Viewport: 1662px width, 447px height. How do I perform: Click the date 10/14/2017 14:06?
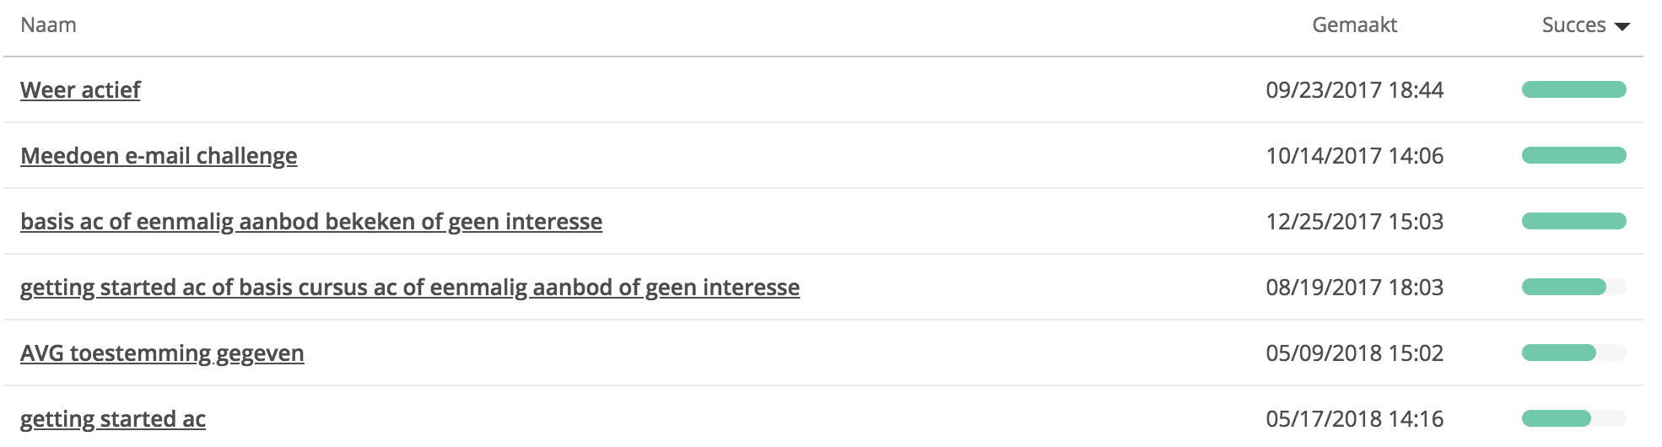[x=1354, y=156]
